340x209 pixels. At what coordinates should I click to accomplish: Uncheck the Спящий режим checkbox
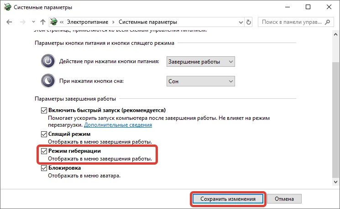click(x=44, y=134)
